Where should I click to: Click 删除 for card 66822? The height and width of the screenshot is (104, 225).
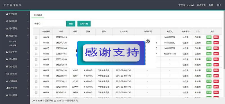[x=216, y=76]
